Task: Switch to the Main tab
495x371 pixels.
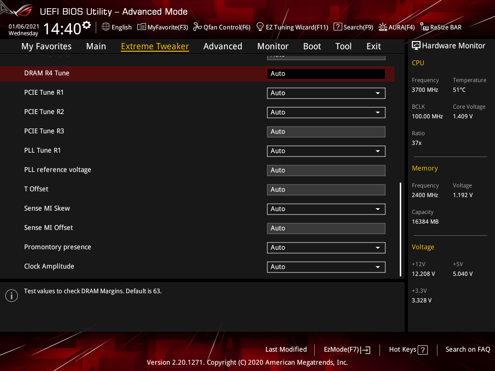Action: tap(96, 46)
